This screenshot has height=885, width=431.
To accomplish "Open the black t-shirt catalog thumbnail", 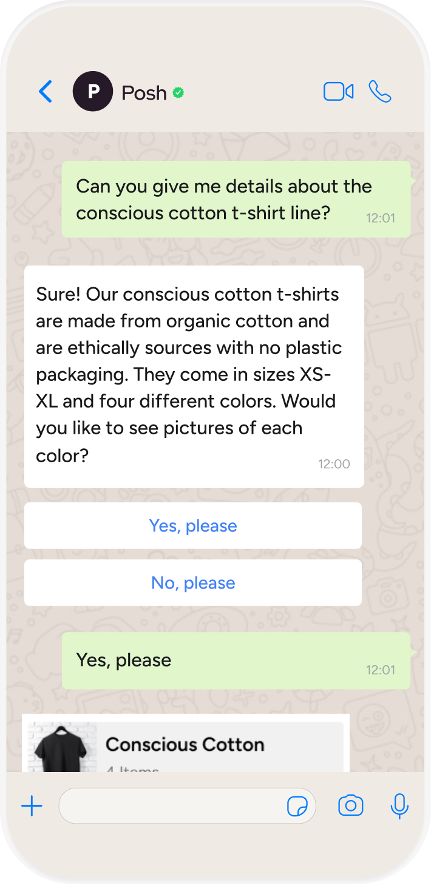I will (x=63, y=747).
